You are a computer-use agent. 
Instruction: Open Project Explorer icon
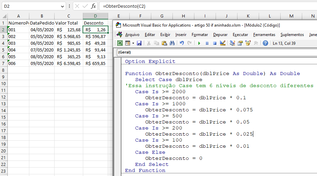[x=232, y=43]
